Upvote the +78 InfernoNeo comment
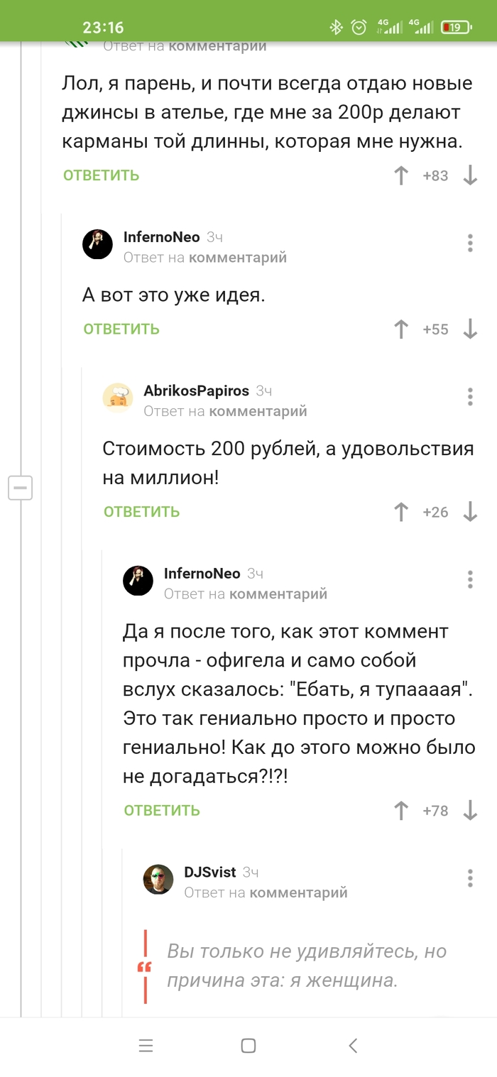Image resolution: width=497 pixels, height=1077 pixels. pos(401,810)
